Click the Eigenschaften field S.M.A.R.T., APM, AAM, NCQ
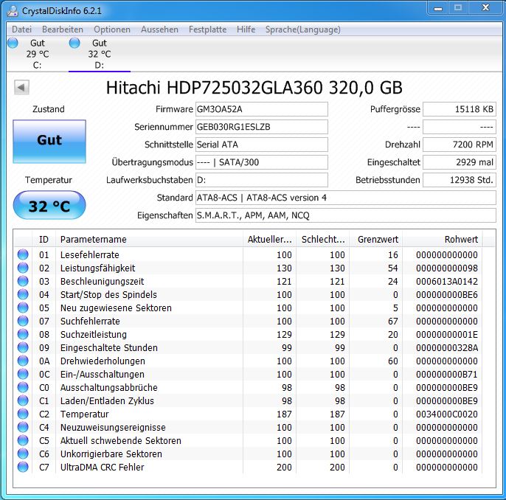 [346, 215]
